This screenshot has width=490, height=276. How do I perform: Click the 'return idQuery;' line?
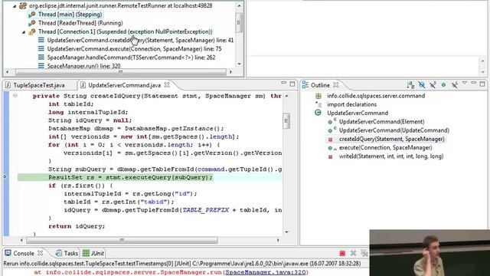(77, 226)
